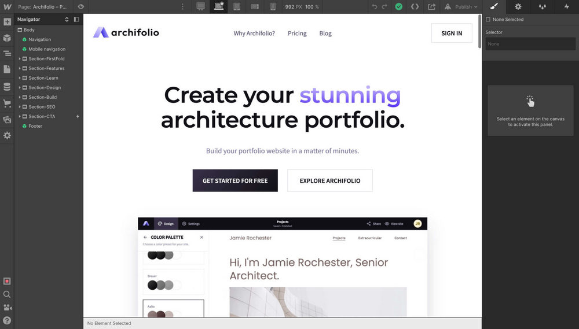The width and height of the screenshot is (579, 329).
Task: Click the green saved status checkmark
Action: coord(399,6)
